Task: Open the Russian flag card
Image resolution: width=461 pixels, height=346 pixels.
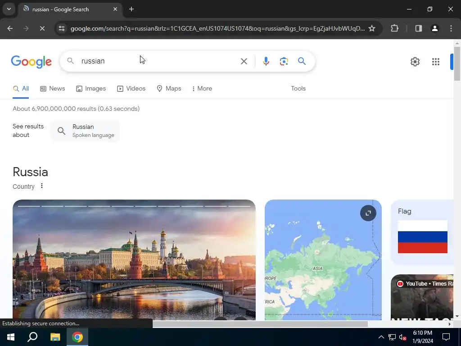Action: click(x=422, y=232)
